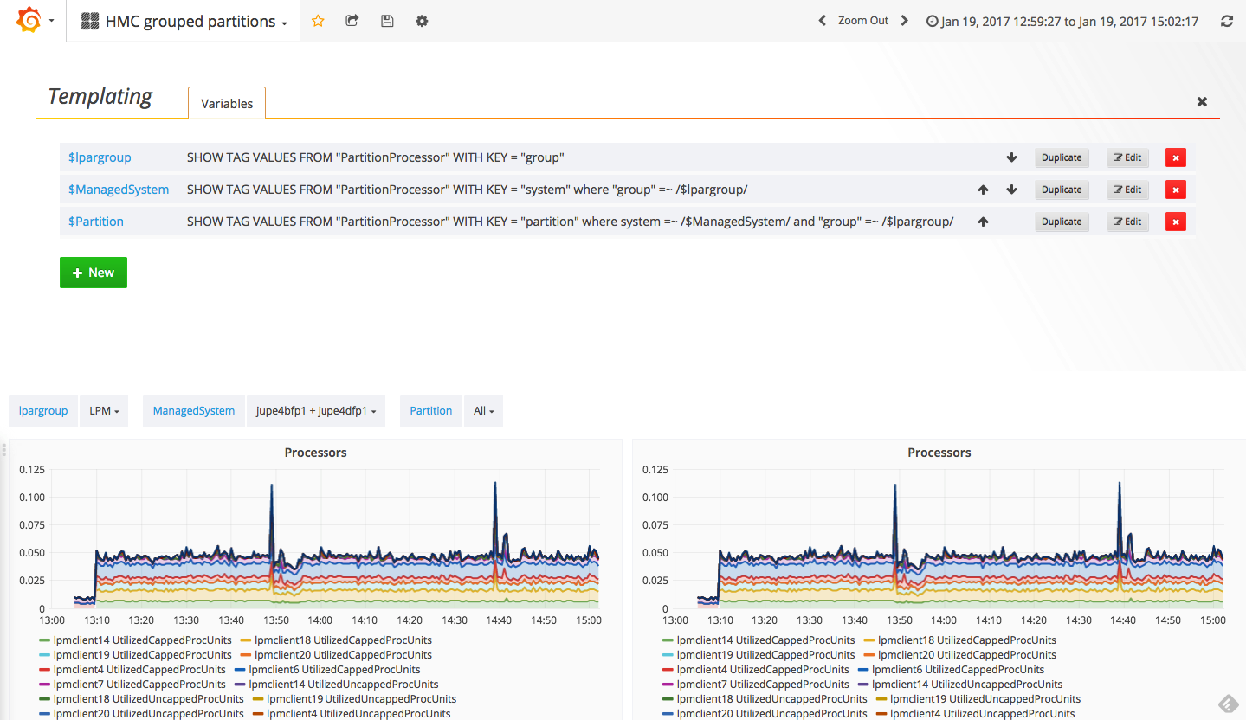Open the LPM lpargroup dropdown
Image resolution: width=1246 pixels, height=720 pixels.
coord(103,411)
